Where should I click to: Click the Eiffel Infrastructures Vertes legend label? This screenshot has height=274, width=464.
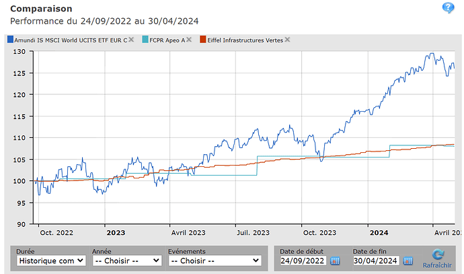(245, 40)
